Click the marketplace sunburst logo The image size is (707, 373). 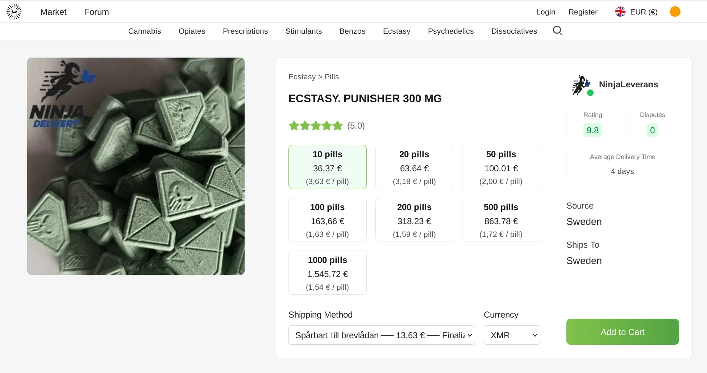(x=14, y=11)
